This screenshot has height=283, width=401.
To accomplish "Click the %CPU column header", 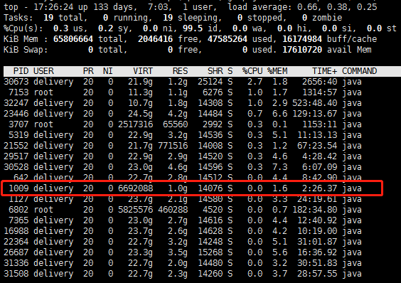I will tap(252, 71).
